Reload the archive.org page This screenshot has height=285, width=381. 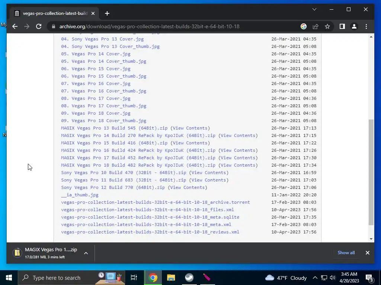39,26
